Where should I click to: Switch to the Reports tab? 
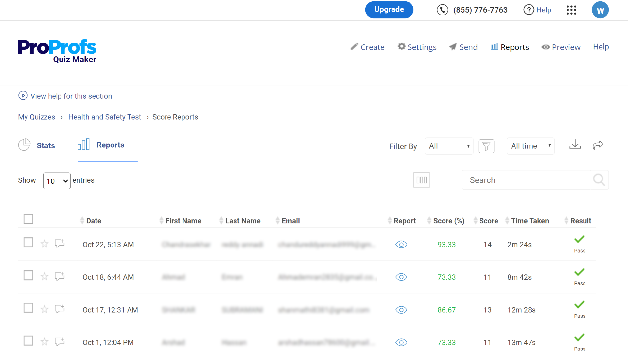click(515, 47)
